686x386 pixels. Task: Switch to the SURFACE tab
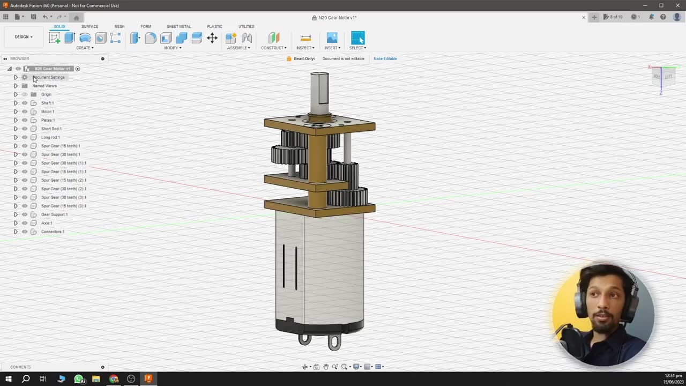coord(90,26)
